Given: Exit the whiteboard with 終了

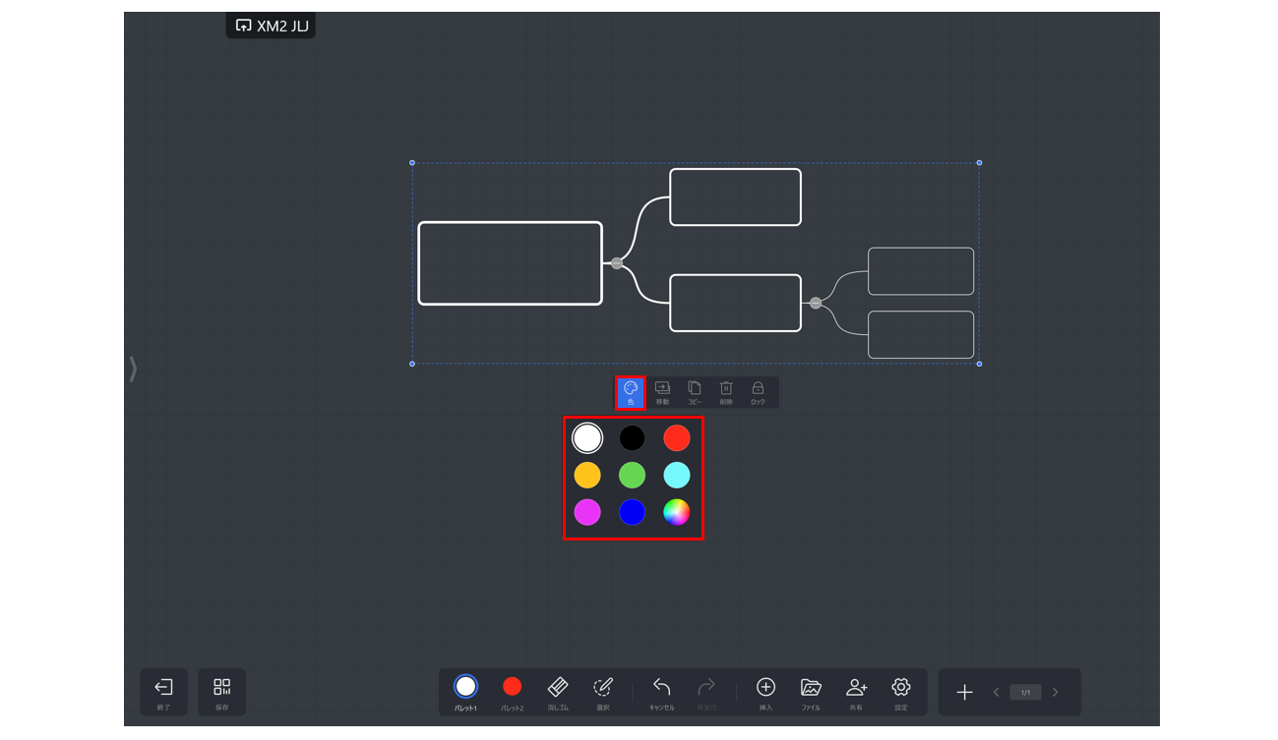Looking at the screenshot, I should 163,693.
